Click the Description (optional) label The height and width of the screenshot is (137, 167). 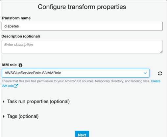tap(21, 36)
